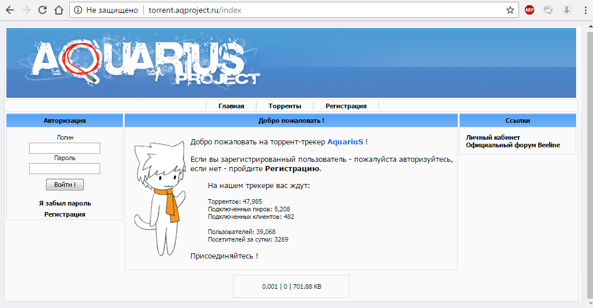Click the 'Пользователей: 39,068' text

click(x=242, y=232)
